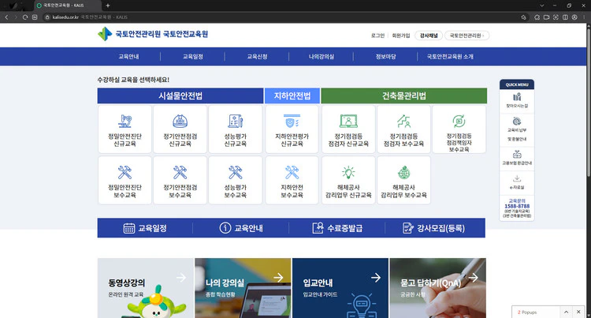Open 지하안전 보수교육 card
Image resolution: width=591 pixels, height=318 pixels.
292,181
